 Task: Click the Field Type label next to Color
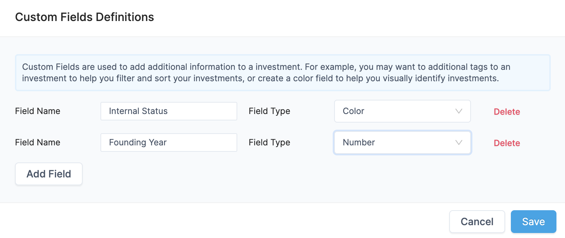coord(269,111)
